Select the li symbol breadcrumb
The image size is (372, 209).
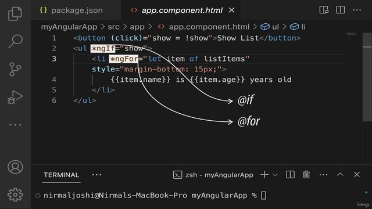pos(298,27)
